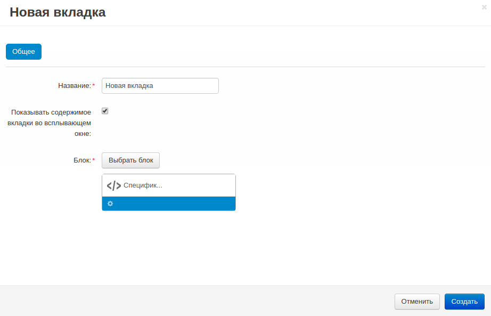Open block settings via gear icon
Screen dimensions: 491x316
(110, 204)
